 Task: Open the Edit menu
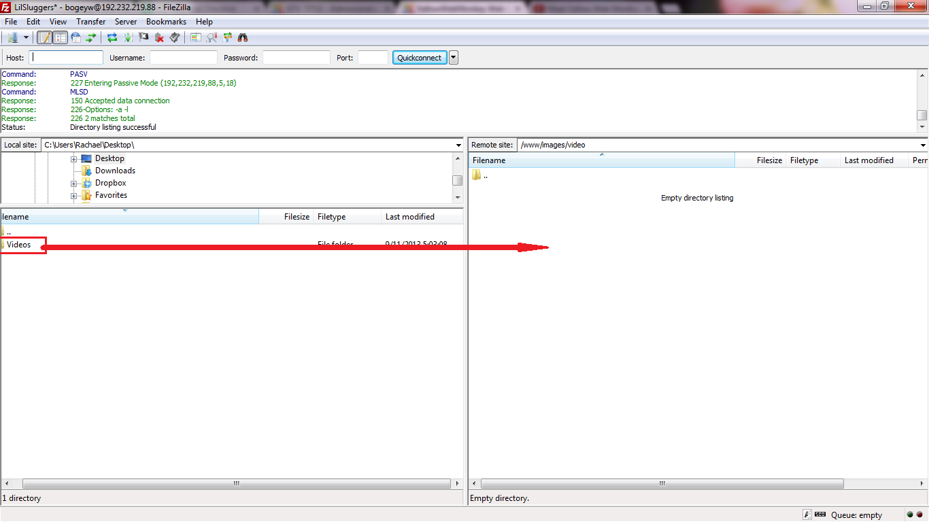tap(33, 22)
